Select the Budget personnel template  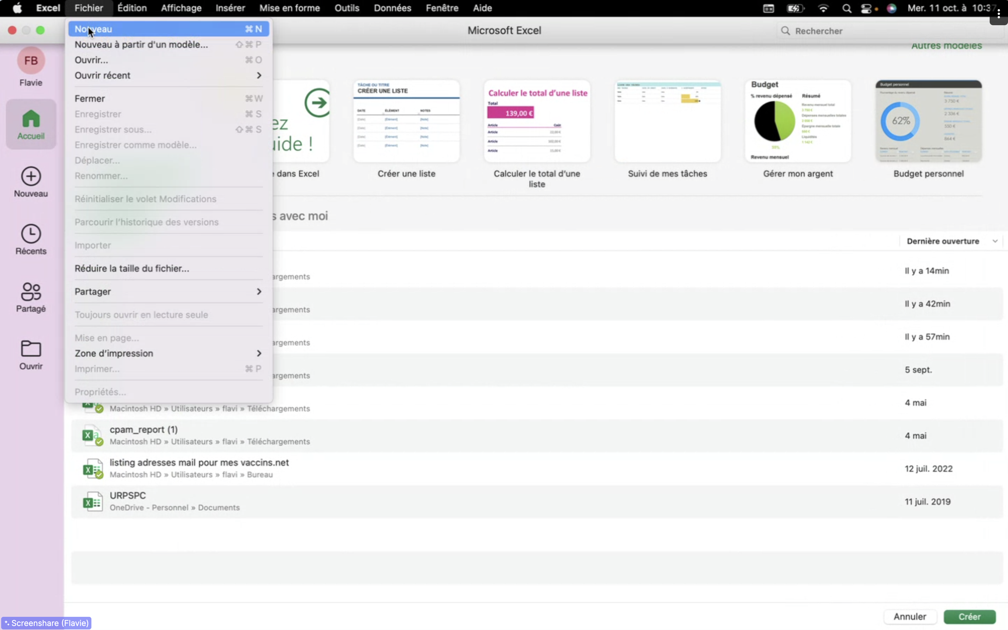pos(928,130)
